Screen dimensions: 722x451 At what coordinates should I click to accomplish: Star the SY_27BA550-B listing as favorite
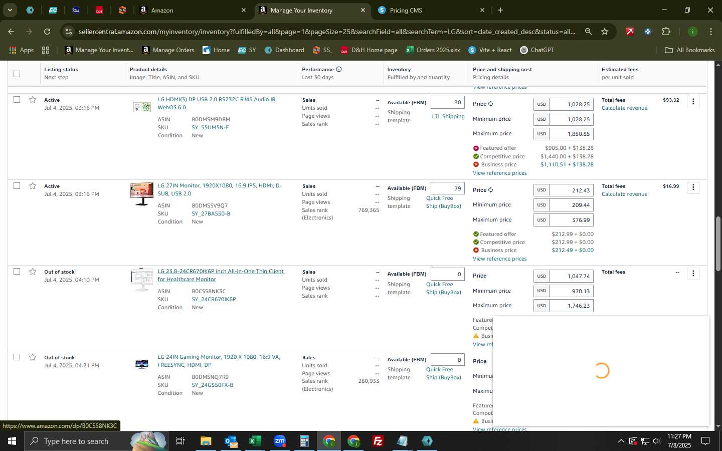(x=33, y=186)
